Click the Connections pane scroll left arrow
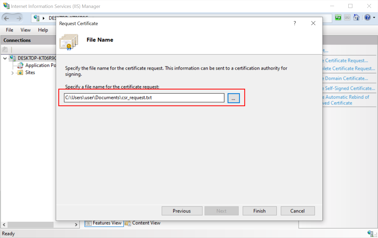Image resolution: width=378 pixels, height=238 pixels. [x=4, y=225]
